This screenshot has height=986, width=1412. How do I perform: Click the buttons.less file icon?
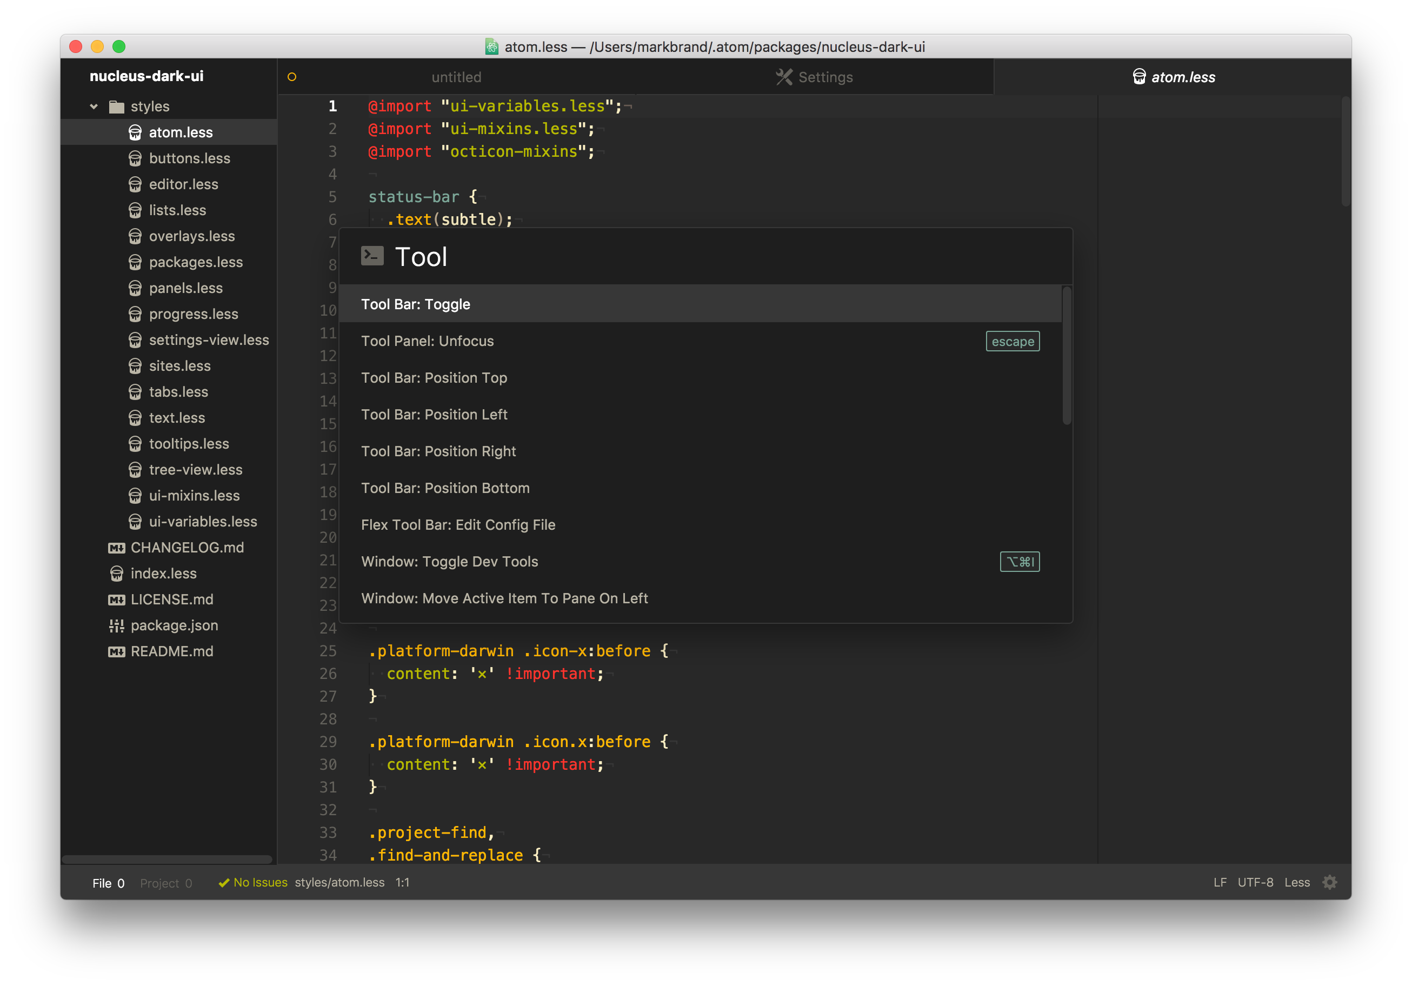point(135,158)
